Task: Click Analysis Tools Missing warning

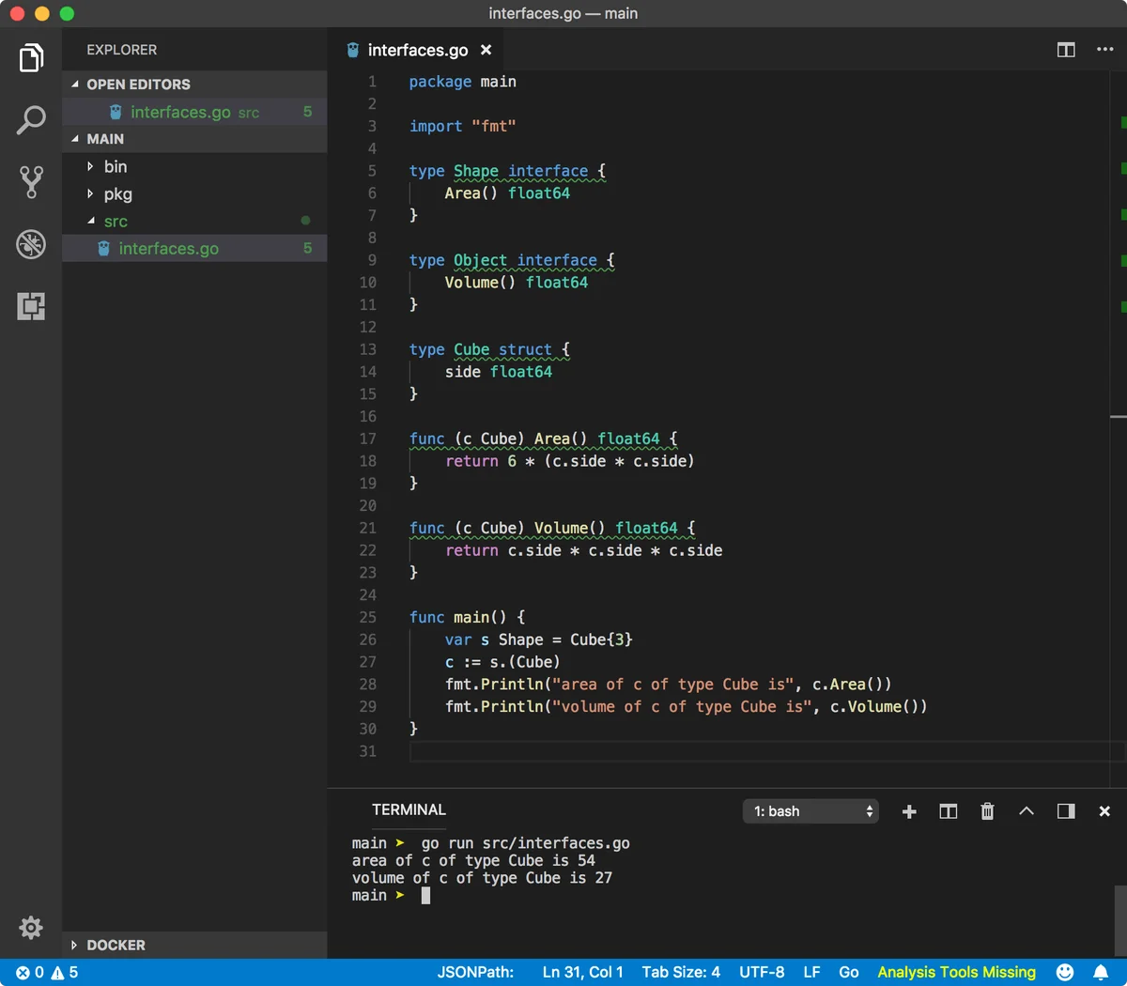Action: (956, 972)
